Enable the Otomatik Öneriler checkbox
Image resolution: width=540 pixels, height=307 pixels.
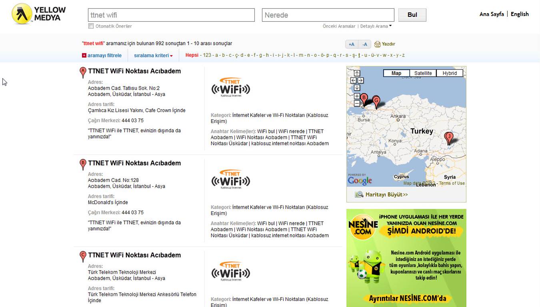[91, 25]
